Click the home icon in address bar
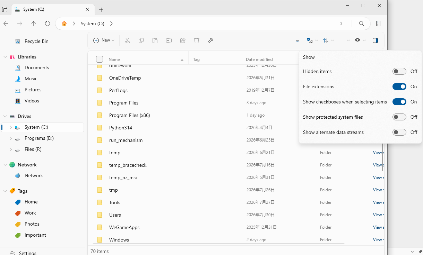Screen dimensions: 423x255 (x=64, y=24)
